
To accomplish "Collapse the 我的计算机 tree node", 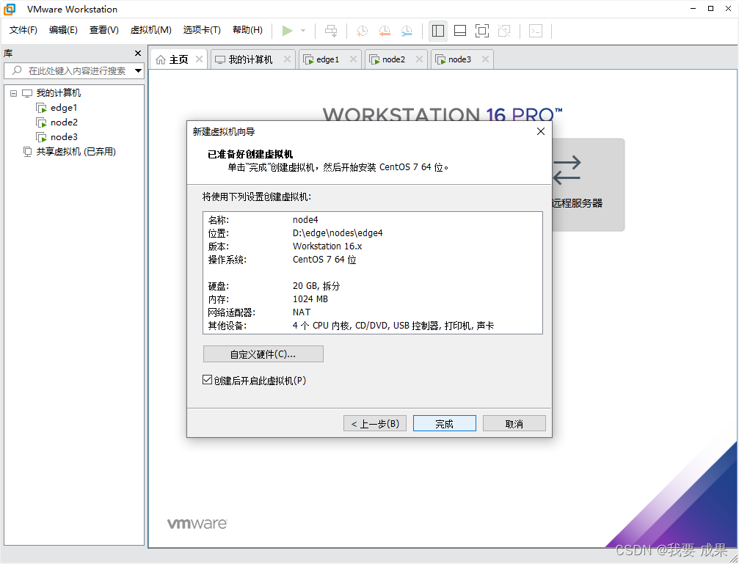I will click(x=13, y=92).
